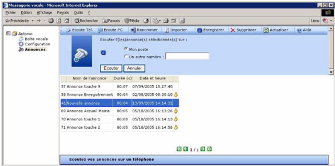The image size is (335, 166).
Task: Open Aide help in the toolbar
Action: pyautogui.click(x=304, y=30)
